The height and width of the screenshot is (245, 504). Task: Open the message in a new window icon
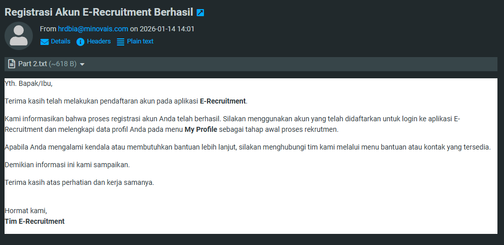200,13
